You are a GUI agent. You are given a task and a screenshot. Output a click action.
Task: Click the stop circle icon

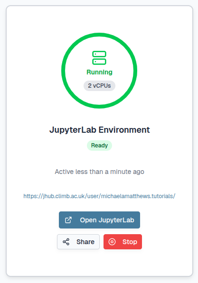(x=112, y=242)
